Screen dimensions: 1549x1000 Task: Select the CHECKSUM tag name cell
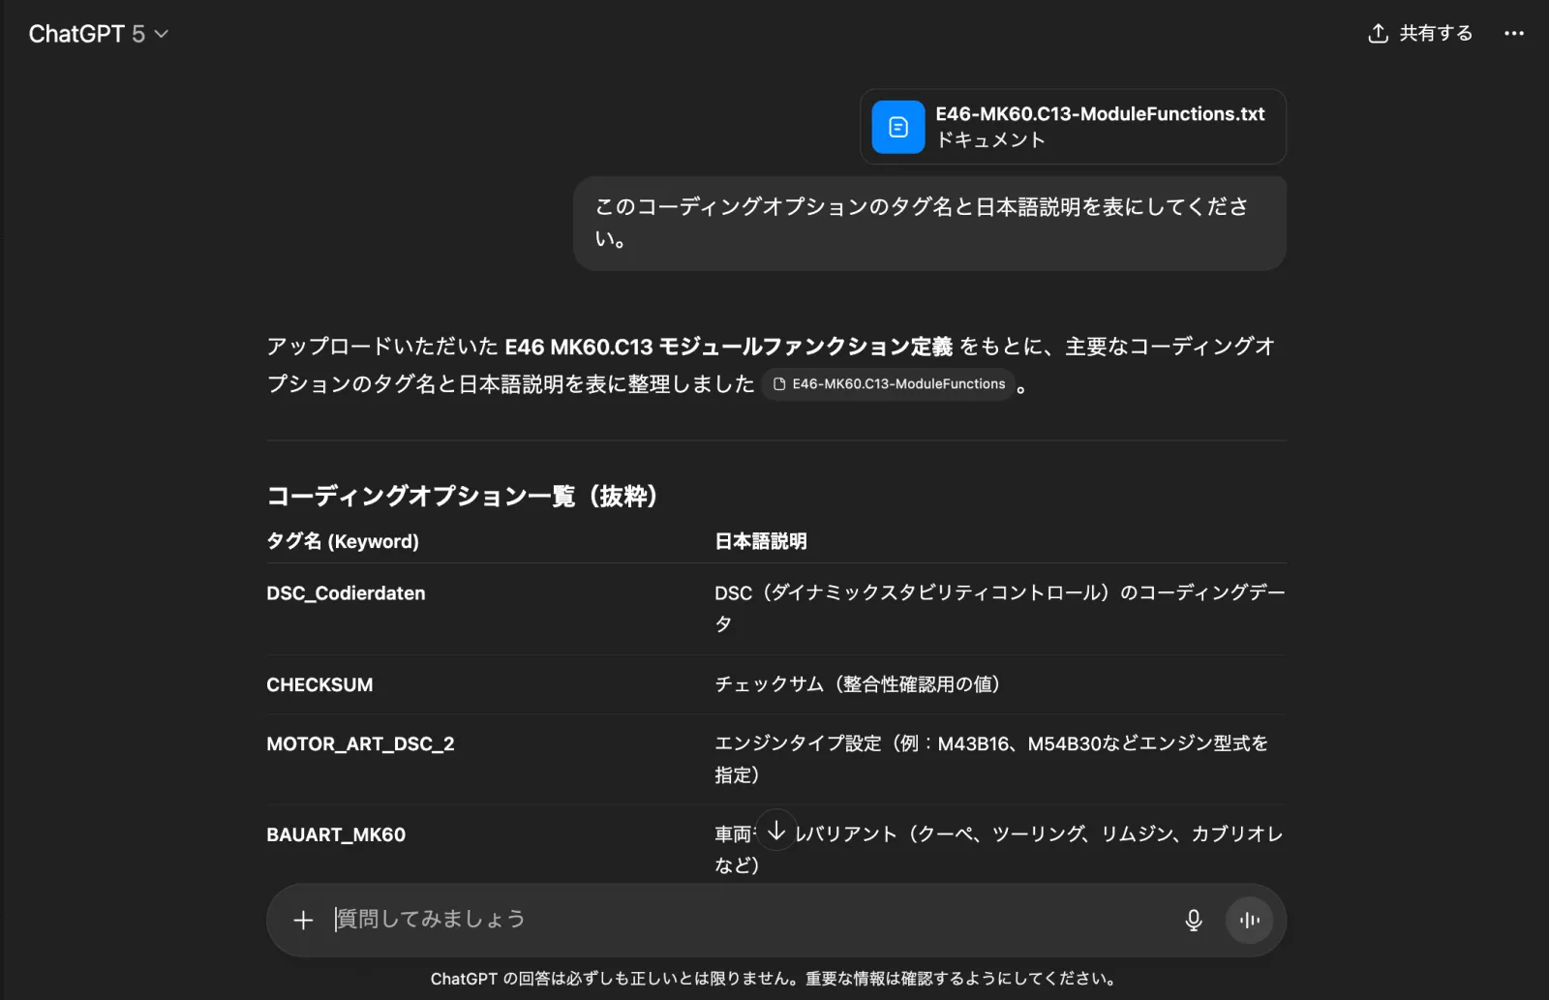319,685
